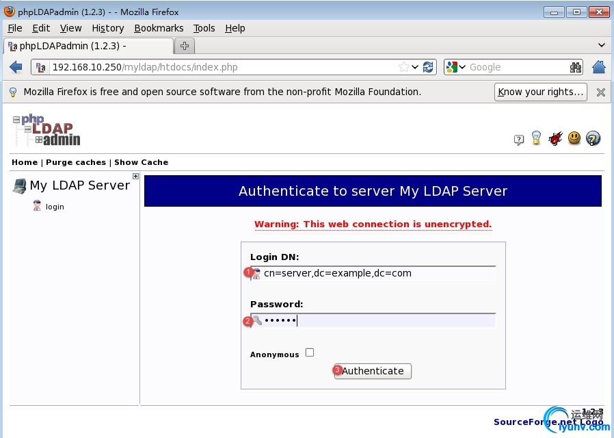Click the binoculars search icon
The width and height of the screenshot is (614, 438).
(x=576, y=67)
